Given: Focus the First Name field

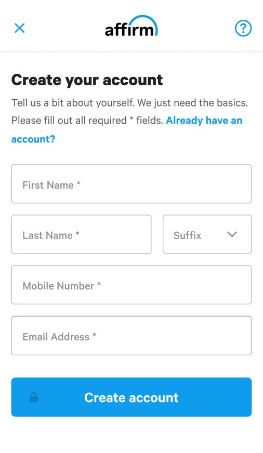Looking at the screenshot, I should (131, 184).
